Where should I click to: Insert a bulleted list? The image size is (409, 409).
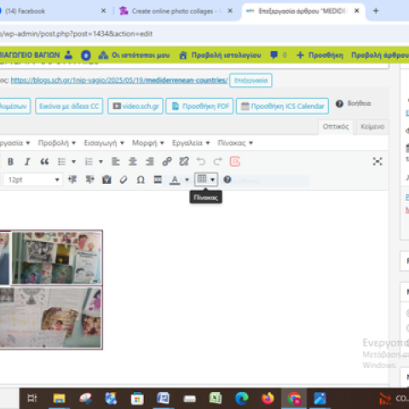pyautogui.click(x=61, y=162)
